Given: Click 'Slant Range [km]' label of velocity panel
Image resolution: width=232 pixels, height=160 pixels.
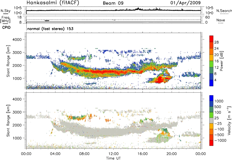Looking at the screenshot, I should [x=8, y=121].
